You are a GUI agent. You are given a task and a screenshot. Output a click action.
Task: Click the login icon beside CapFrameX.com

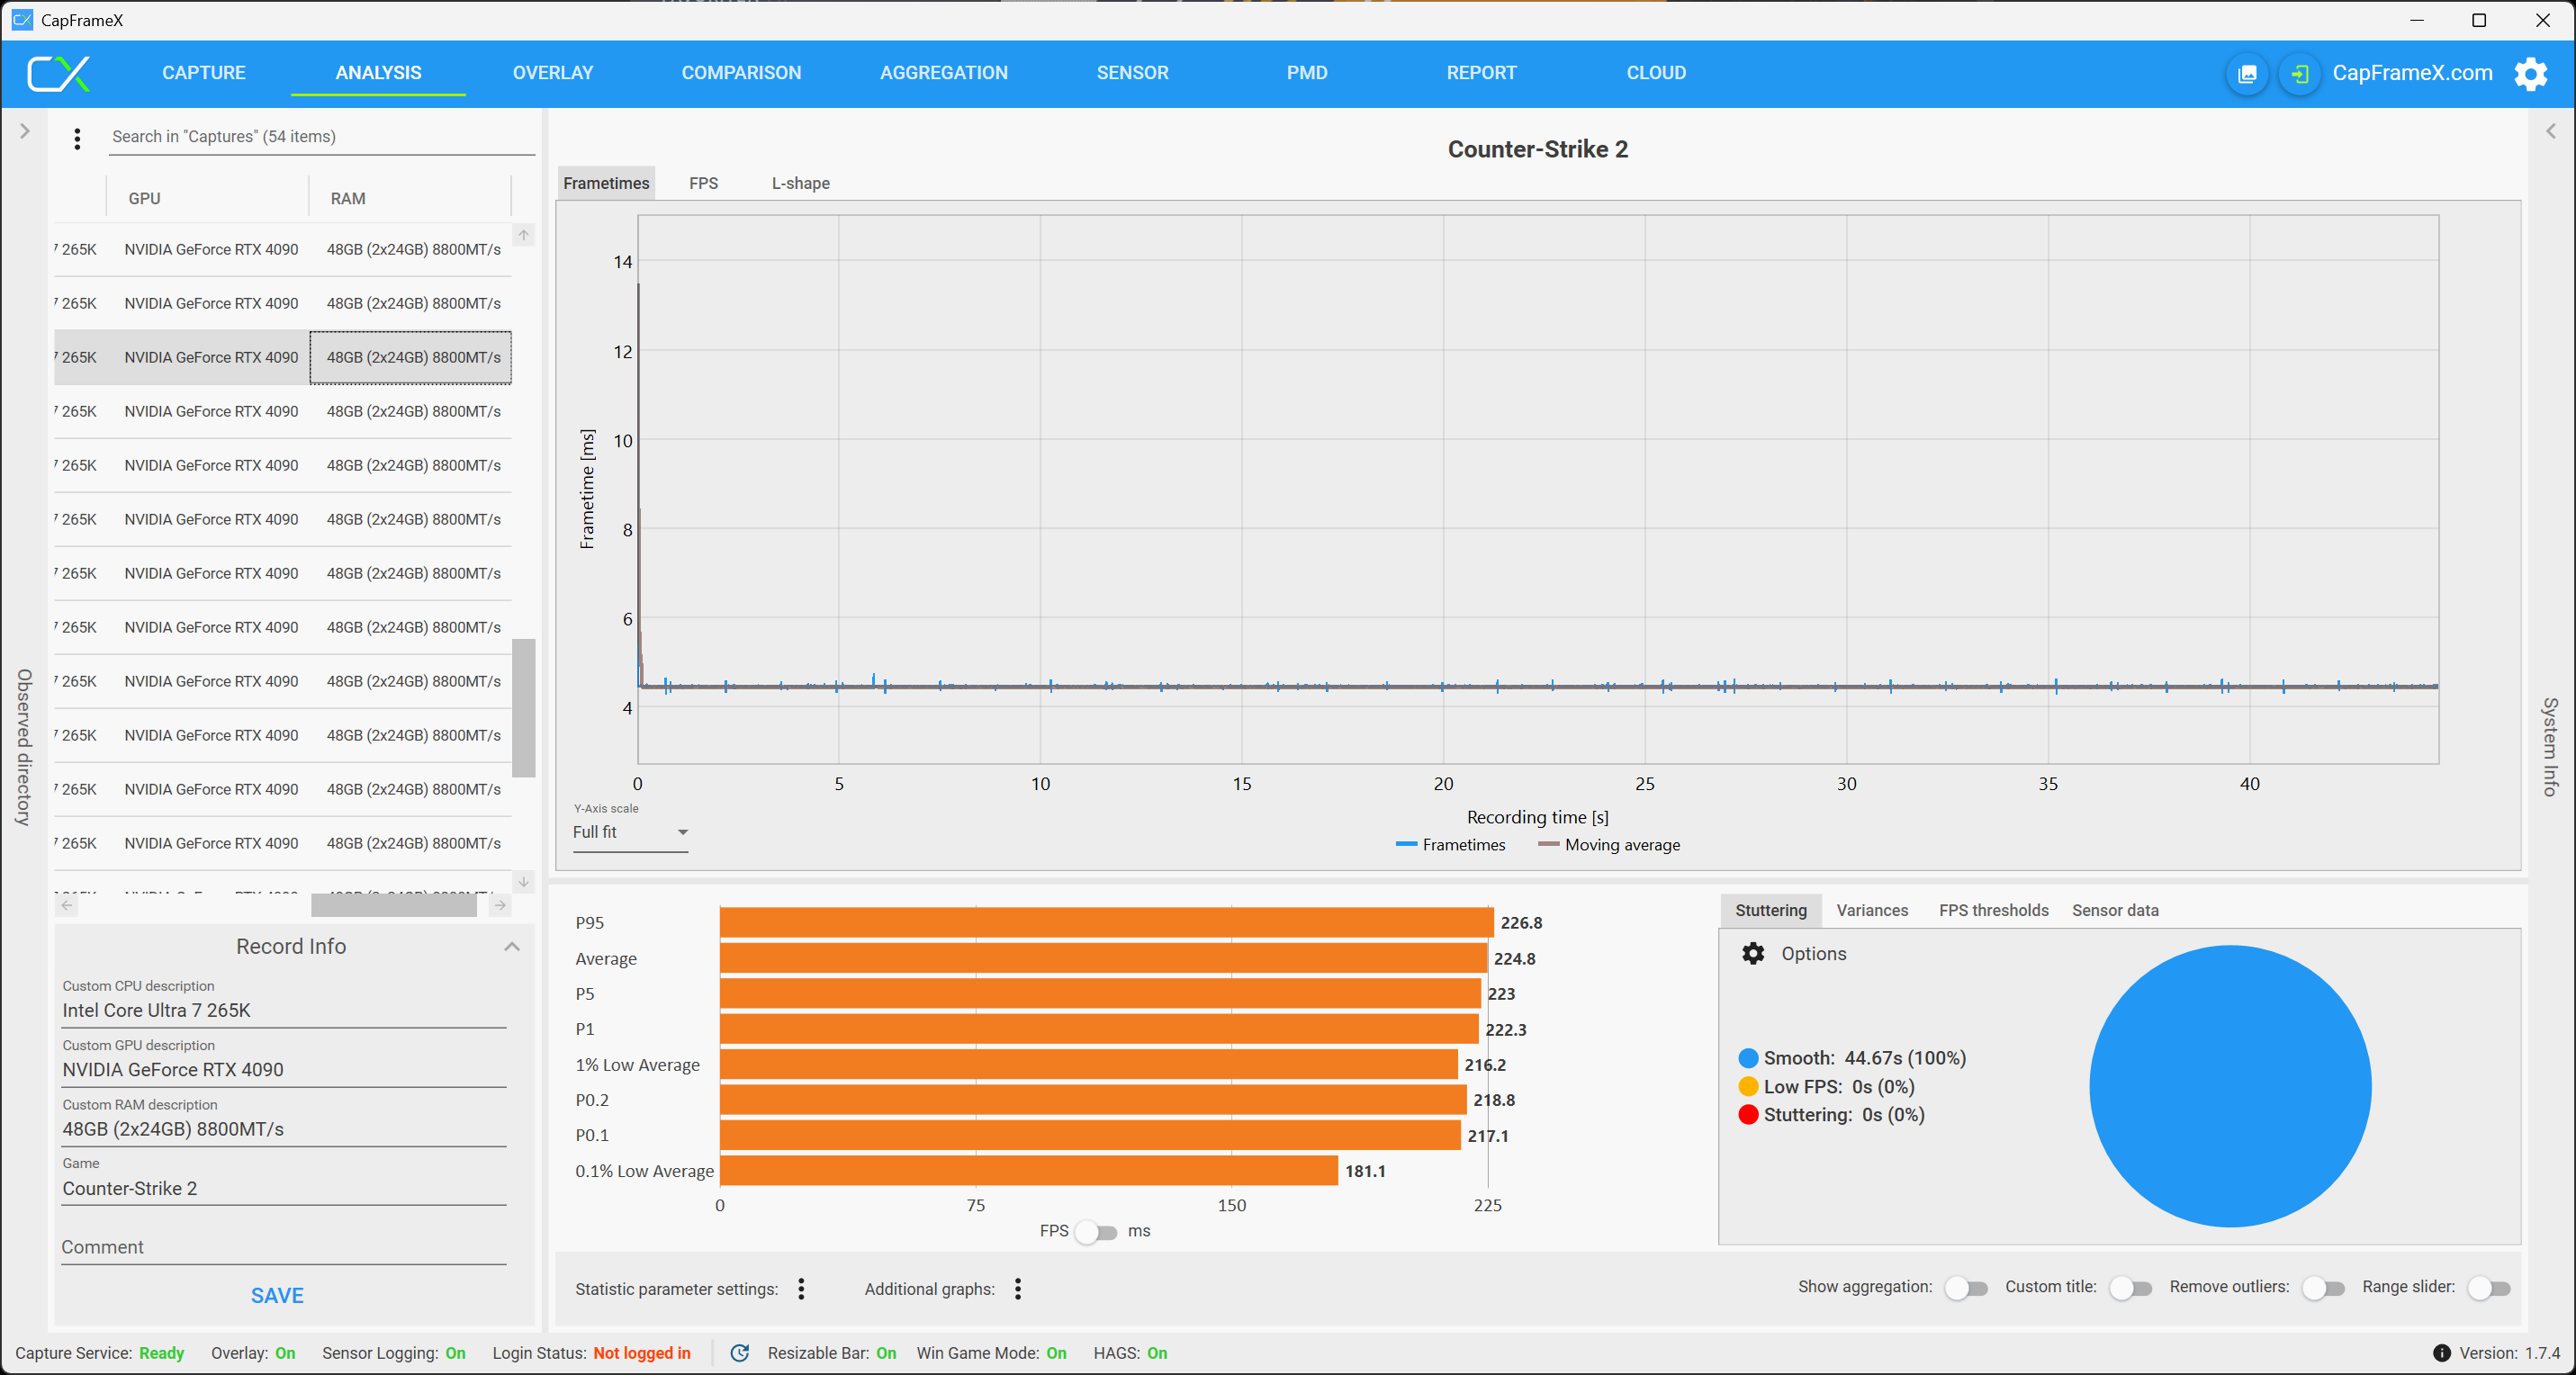pos(2299,74)
